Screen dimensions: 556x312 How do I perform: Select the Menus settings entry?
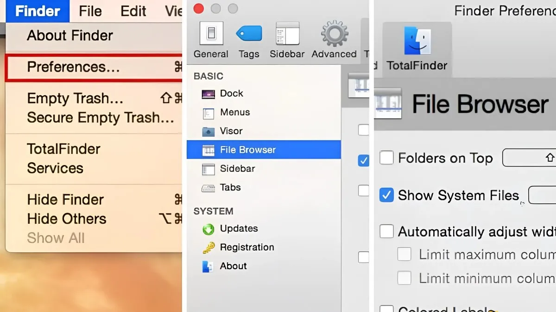(x=235, y=112)
